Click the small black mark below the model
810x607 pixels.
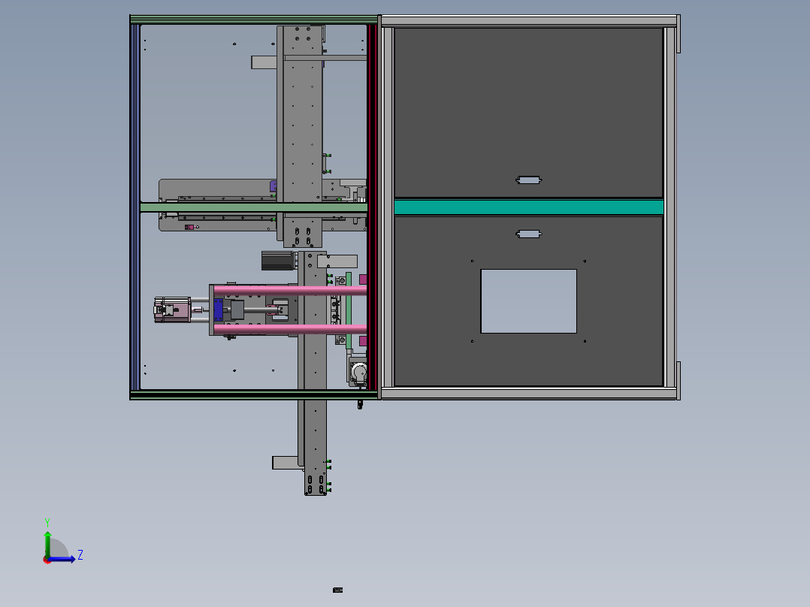[x=338, y=590]
